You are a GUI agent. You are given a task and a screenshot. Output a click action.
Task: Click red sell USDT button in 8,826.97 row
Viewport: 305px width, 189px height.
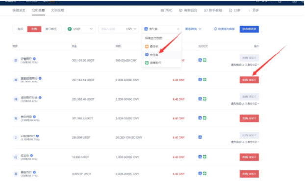coord(250,174)
